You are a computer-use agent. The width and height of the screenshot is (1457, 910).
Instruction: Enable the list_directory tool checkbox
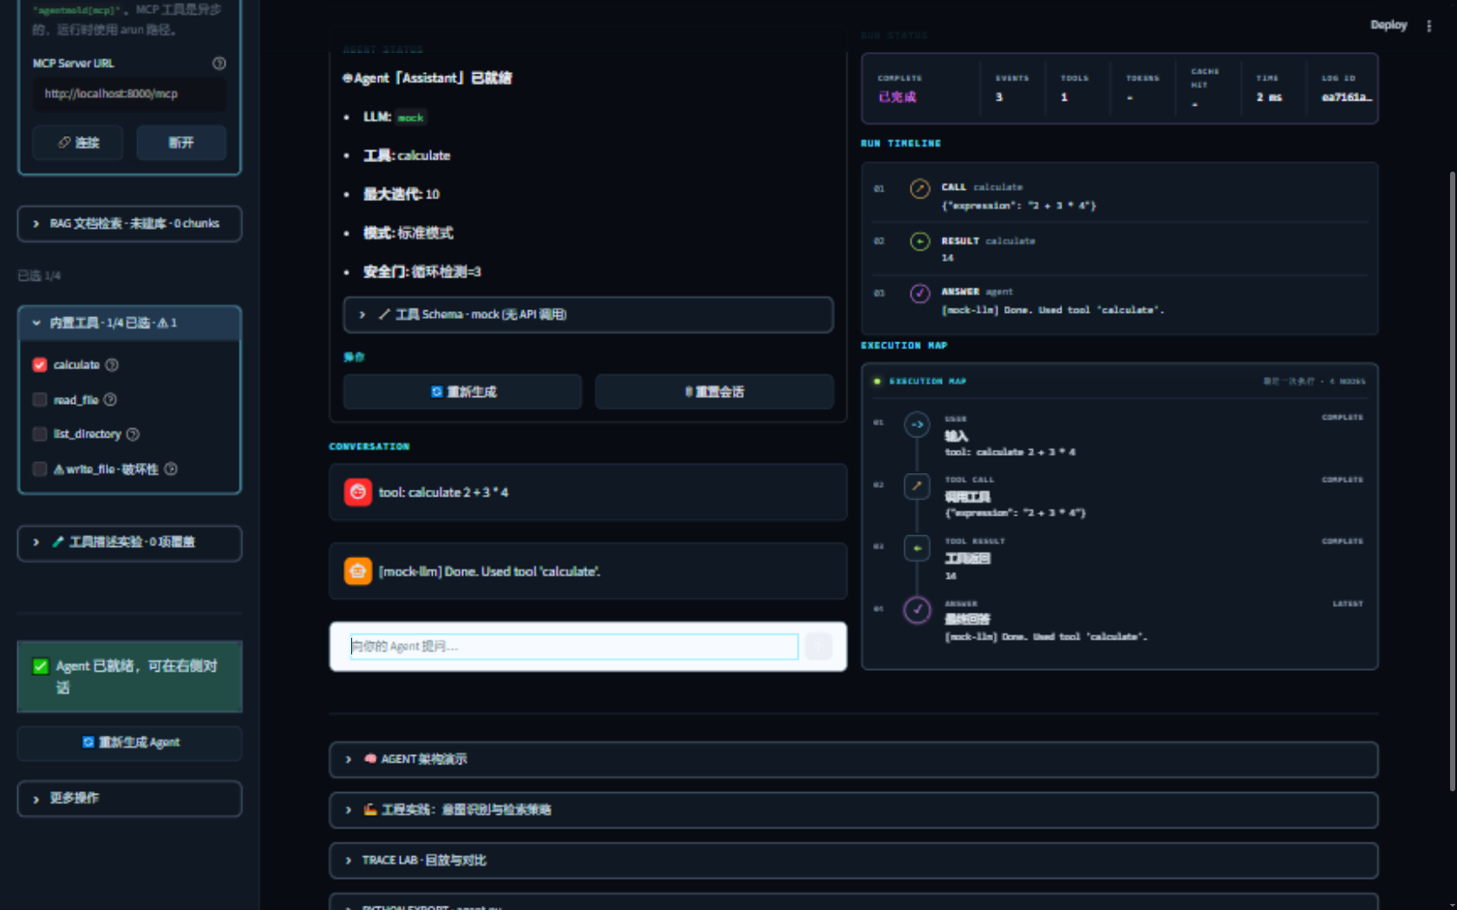click(x=40, y=434)
